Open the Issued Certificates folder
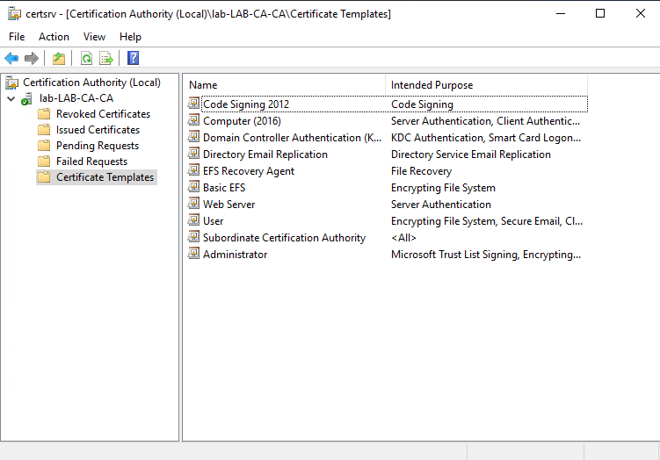The height and width of the screenshot is (460, 660). pyautogui.click(x=97, y=130)
